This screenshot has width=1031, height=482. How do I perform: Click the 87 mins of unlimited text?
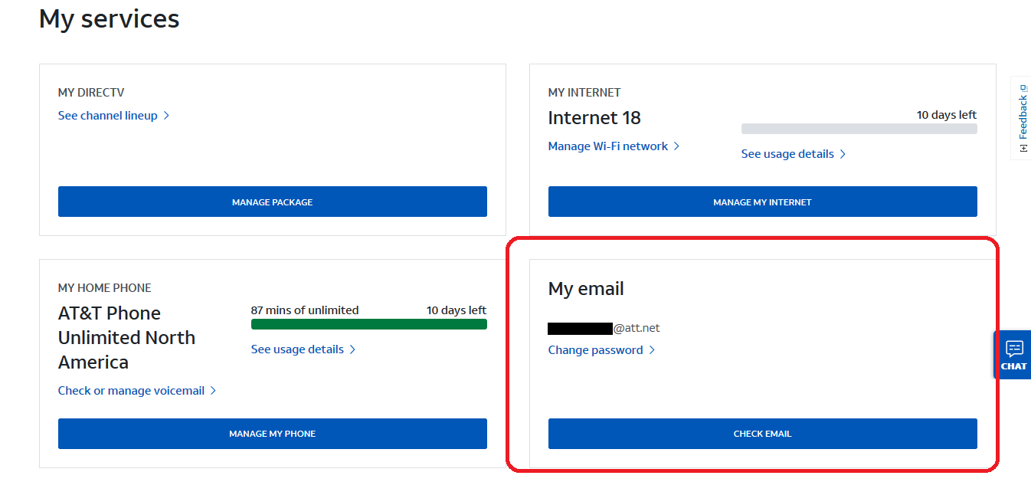pyautogui.click(x=305, y=310)
